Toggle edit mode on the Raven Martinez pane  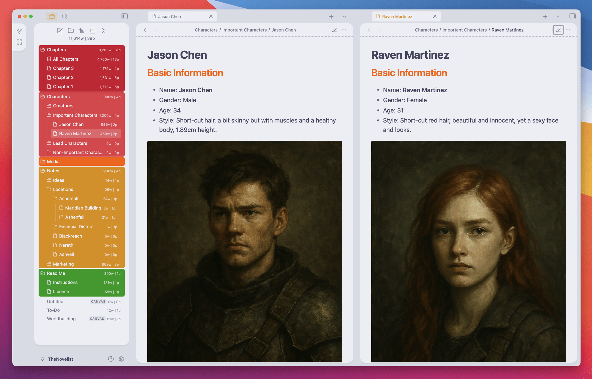pos(558,30)
